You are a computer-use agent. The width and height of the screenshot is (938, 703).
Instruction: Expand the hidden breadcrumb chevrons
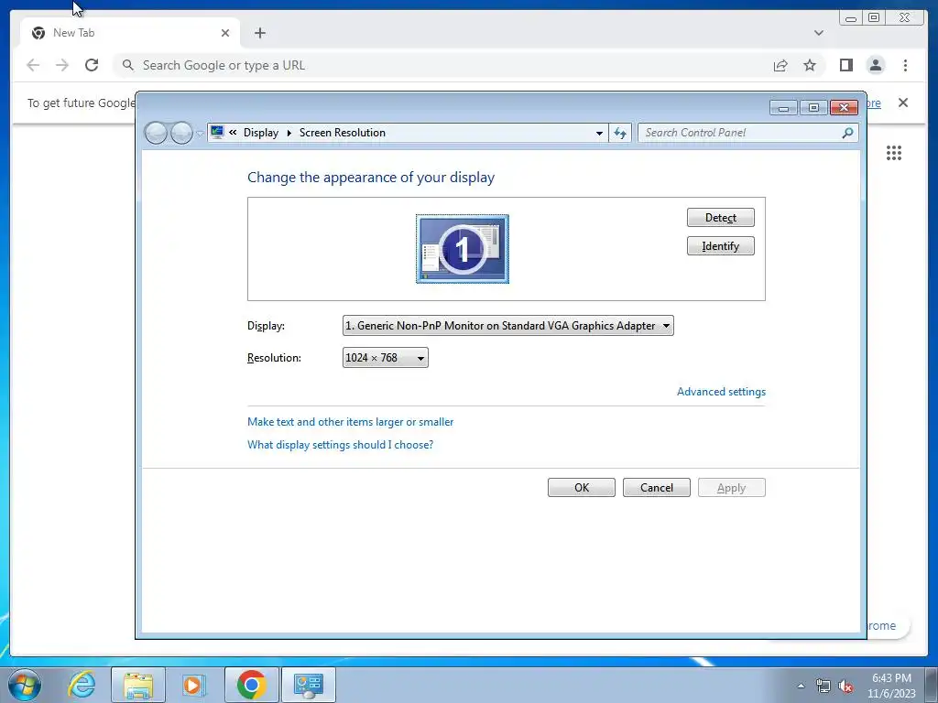click(x=233, y=133)
